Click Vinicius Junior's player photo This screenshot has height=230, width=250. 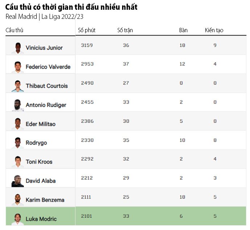pos(18,48)
